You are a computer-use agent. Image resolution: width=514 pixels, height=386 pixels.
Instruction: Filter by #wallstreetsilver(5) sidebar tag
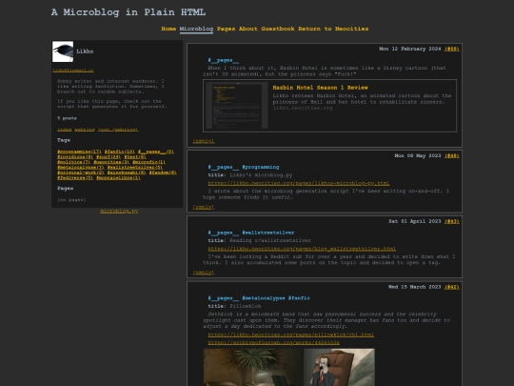click(135, 168)
